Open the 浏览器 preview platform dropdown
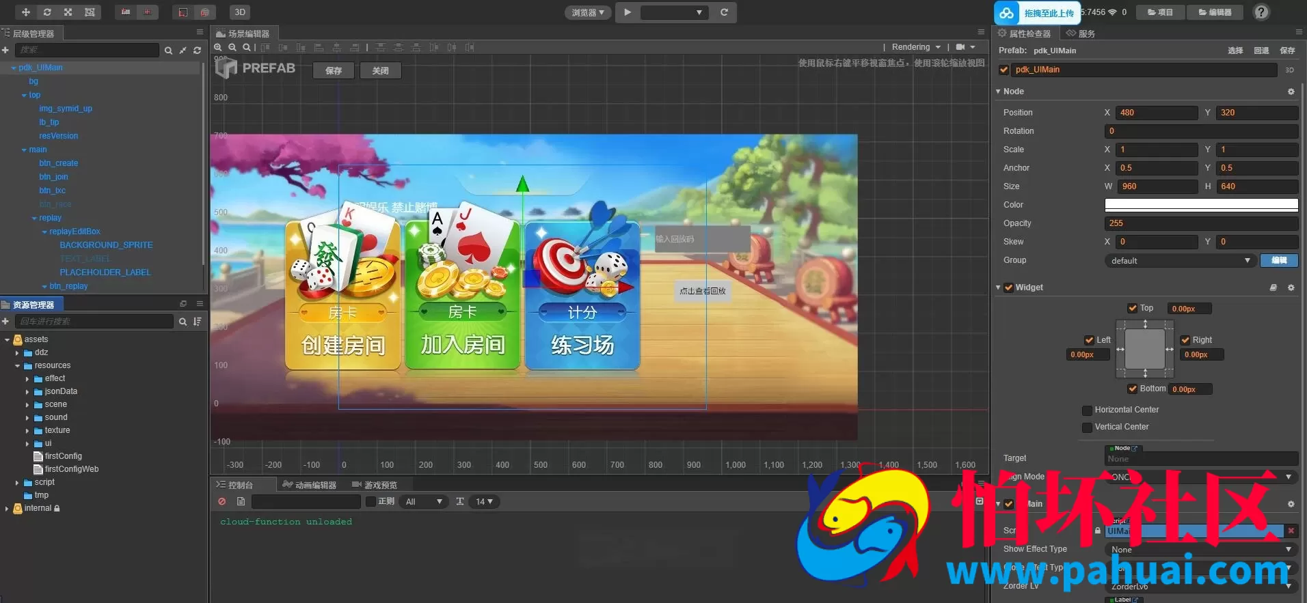1307x603 pixels. pos(588,12)
